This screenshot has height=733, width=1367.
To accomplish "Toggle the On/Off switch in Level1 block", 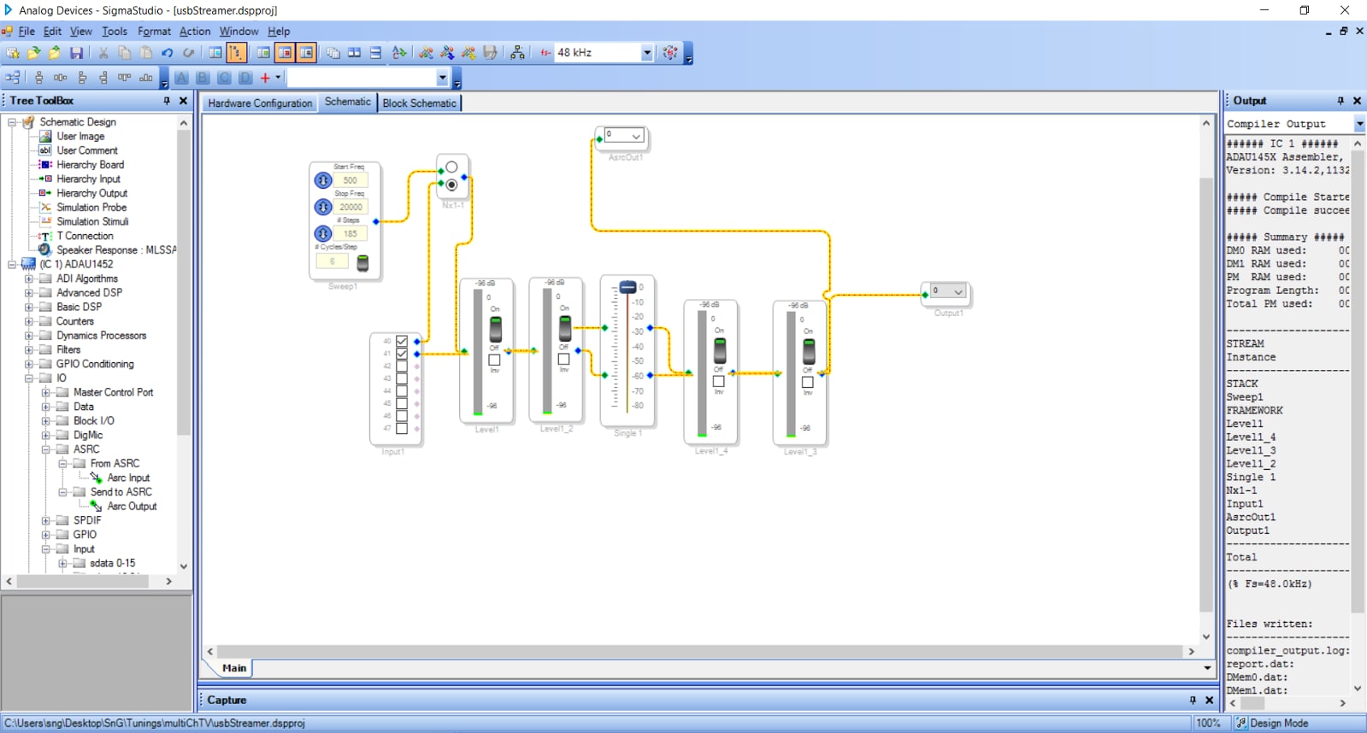I will (x=495, y=329).
